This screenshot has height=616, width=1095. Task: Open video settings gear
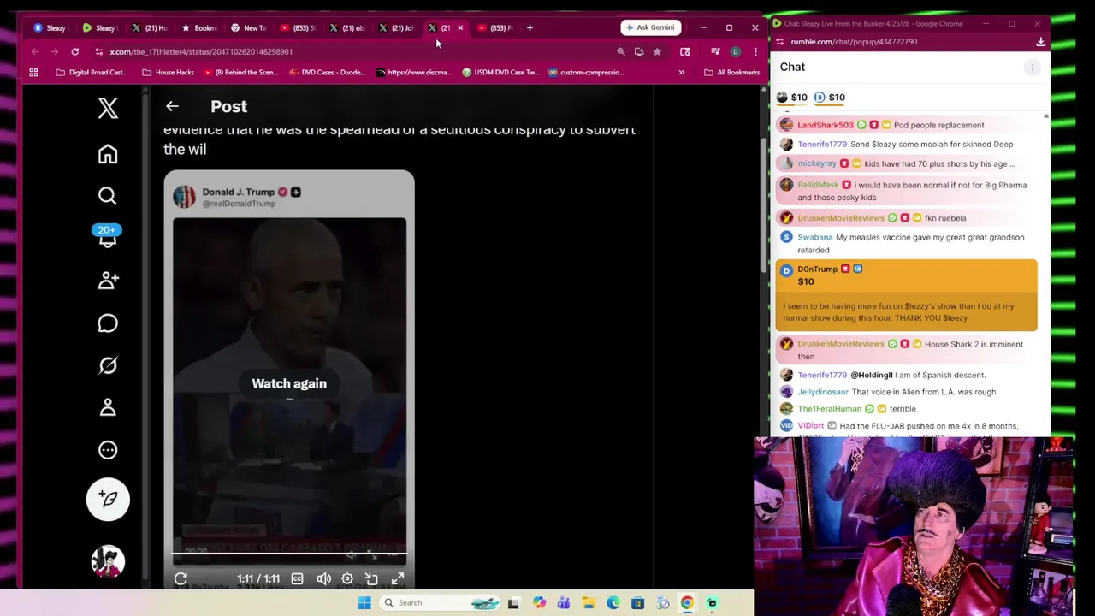click(347, 579)
